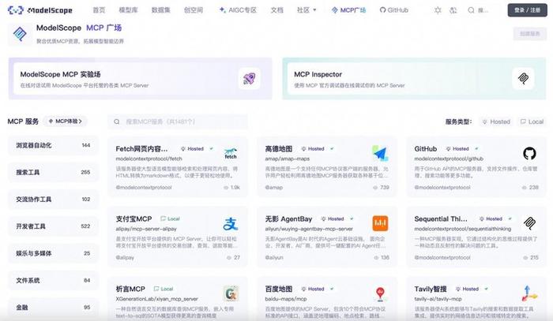The image size is (553, 321).
Task: Open the MCP广场 nav item
Action: (349, 10)
